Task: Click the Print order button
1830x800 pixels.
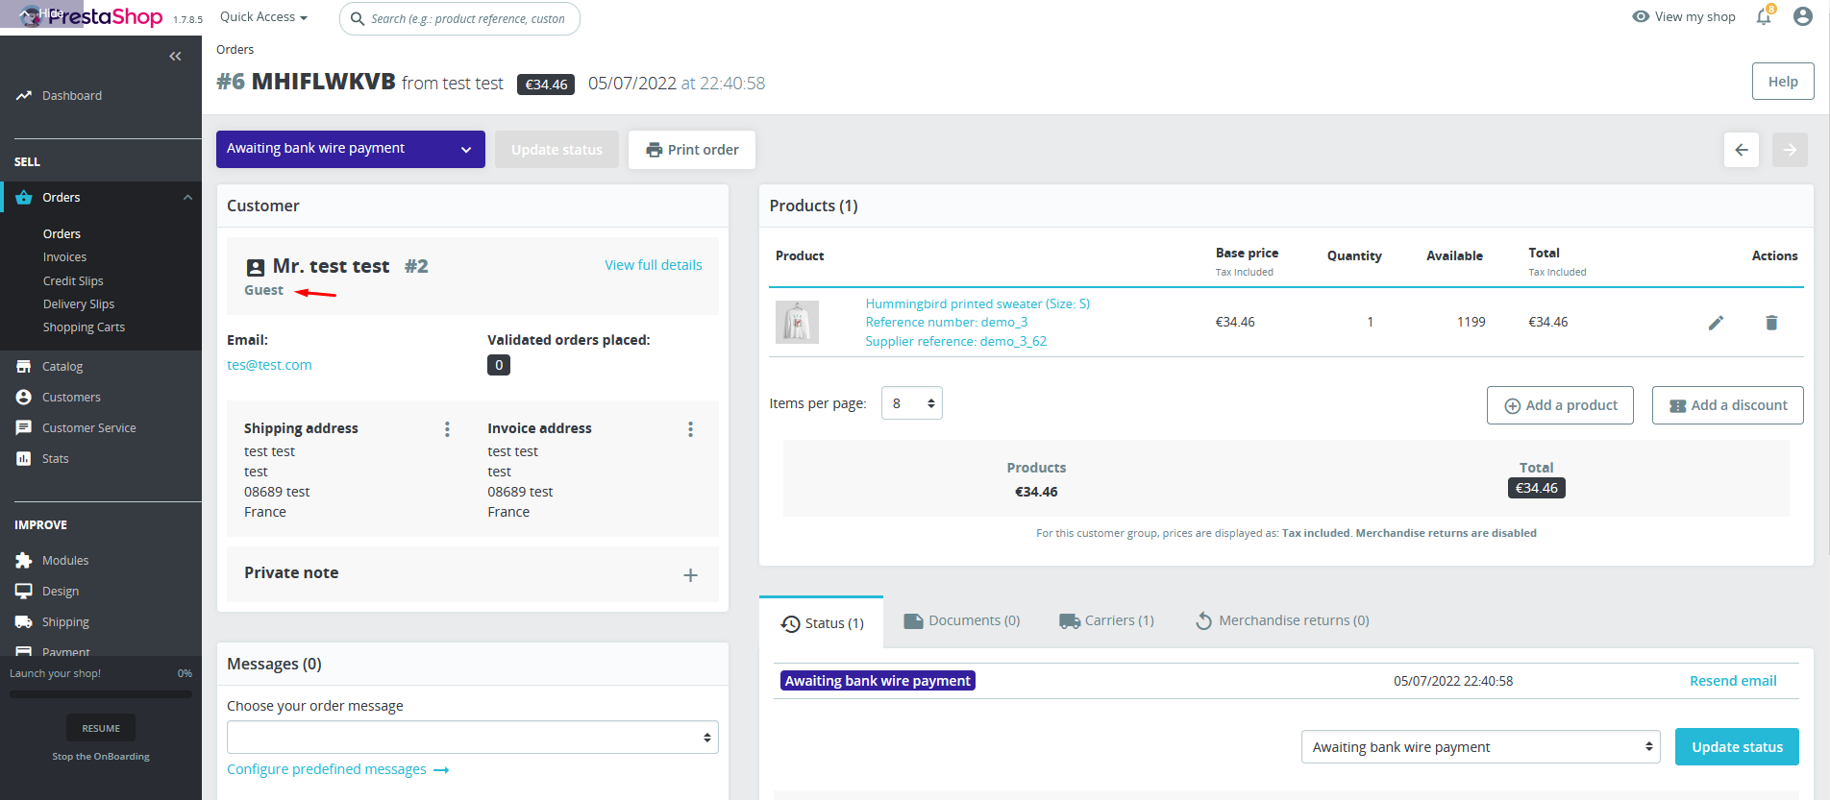Action: (692, 150)
